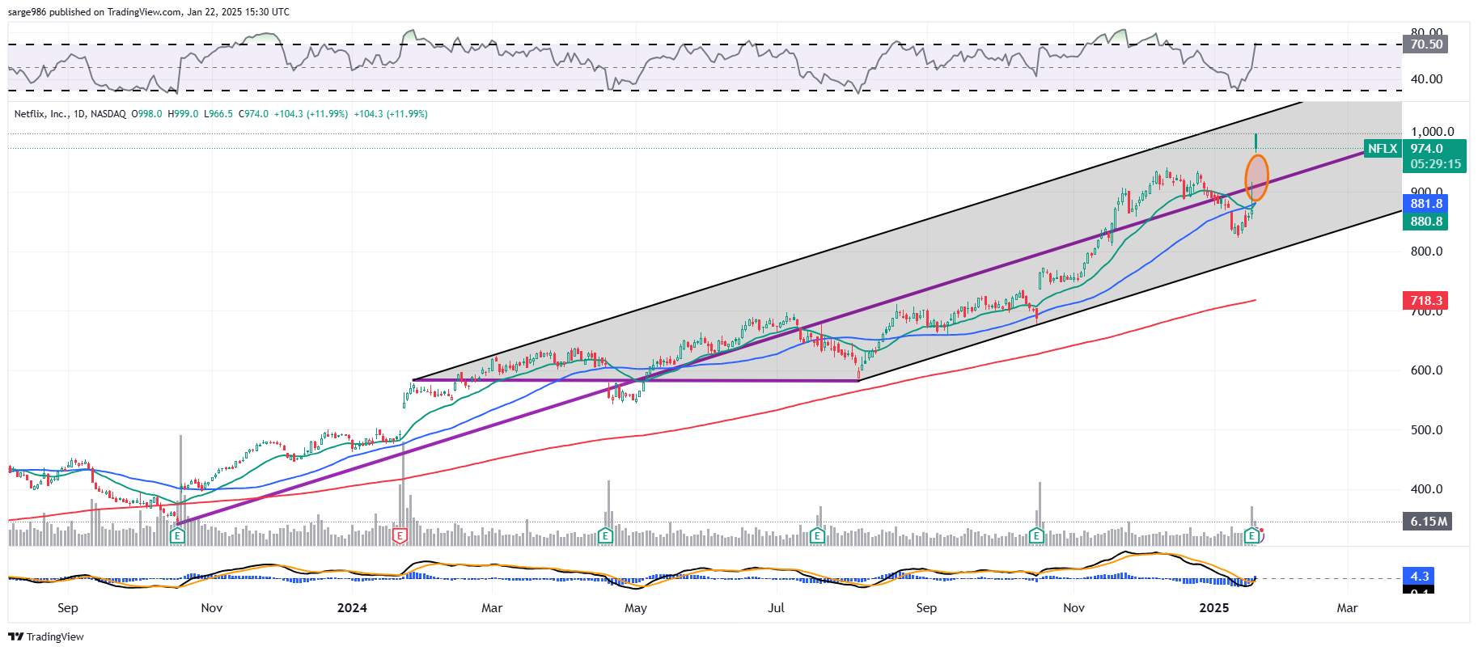Click the NFLX symbol price label
The width and height of the screenshot is (1478, 651).
pos(1383,149)
